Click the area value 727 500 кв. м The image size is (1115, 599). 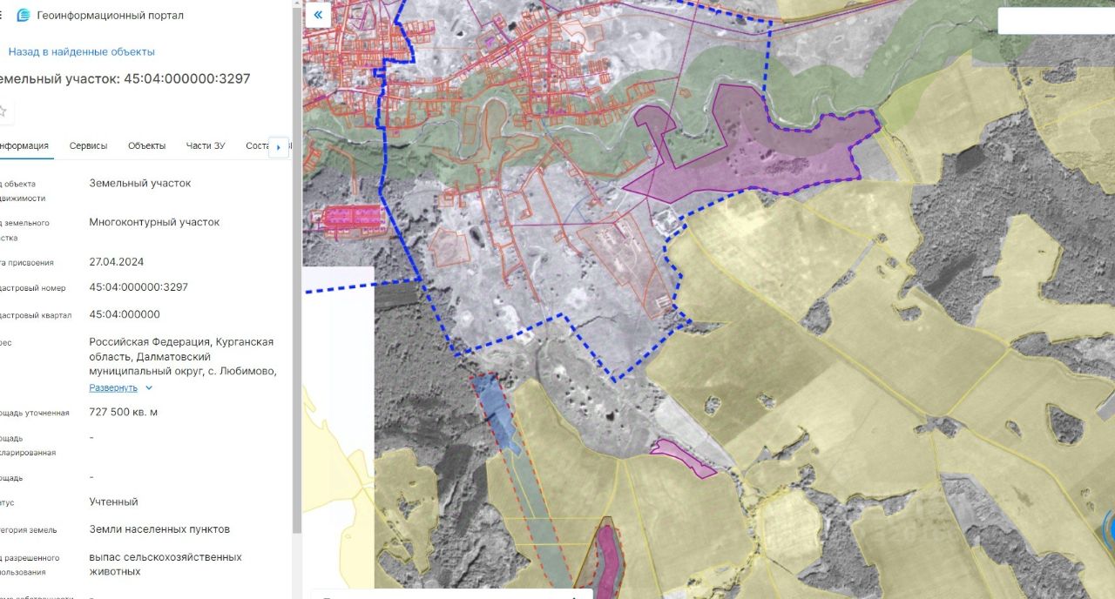(x=123, y=412)
